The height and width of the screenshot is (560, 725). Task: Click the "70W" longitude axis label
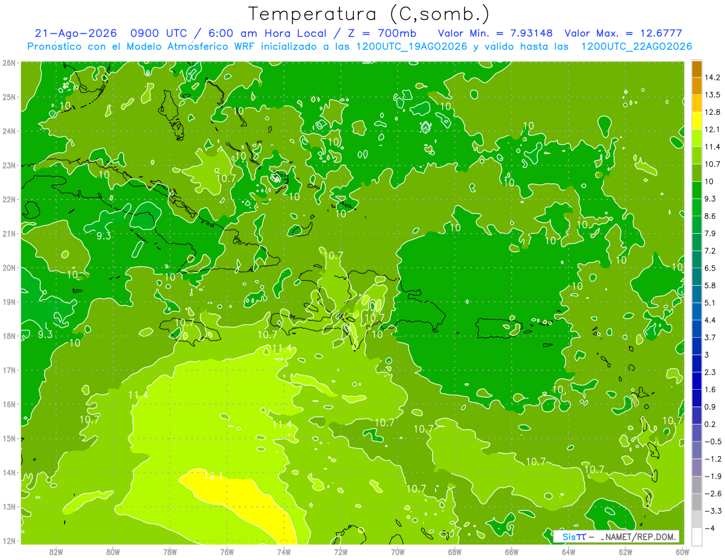(x=398, y=552)
